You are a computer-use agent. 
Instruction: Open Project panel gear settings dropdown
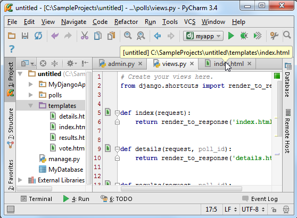pyautogui.click(x=72, y=63)
